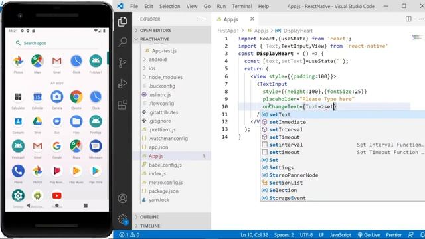Expand the ios folder
The width and height of the screenshot is (425, 239).
click(152, 68)
